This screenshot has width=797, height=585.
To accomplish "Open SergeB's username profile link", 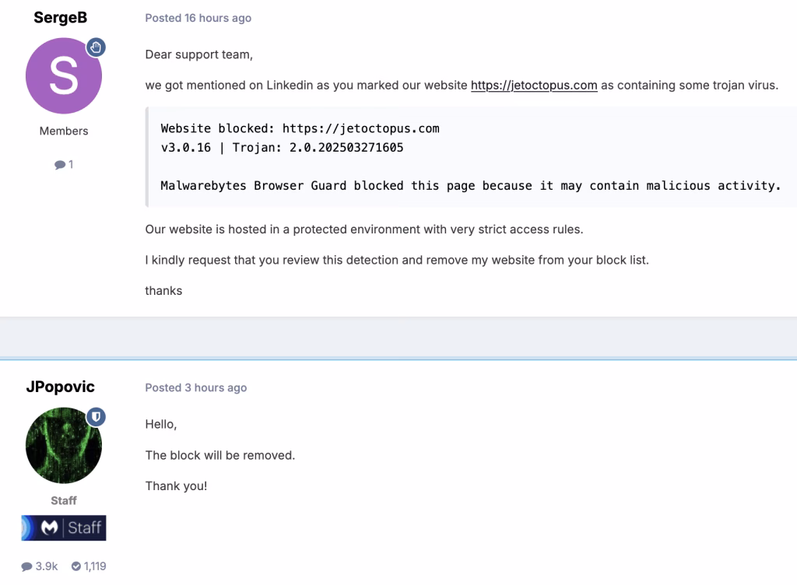I will (x=61, y=17).
